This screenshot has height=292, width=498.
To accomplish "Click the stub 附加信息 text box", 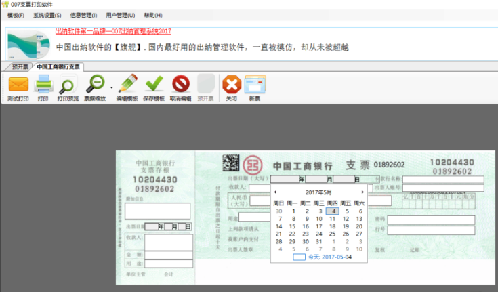I will [157, 211].
